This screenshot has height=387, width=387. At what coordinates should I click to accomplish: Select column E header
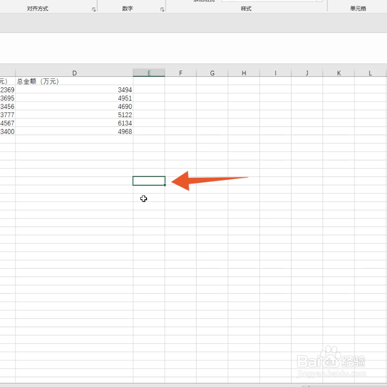149,73
